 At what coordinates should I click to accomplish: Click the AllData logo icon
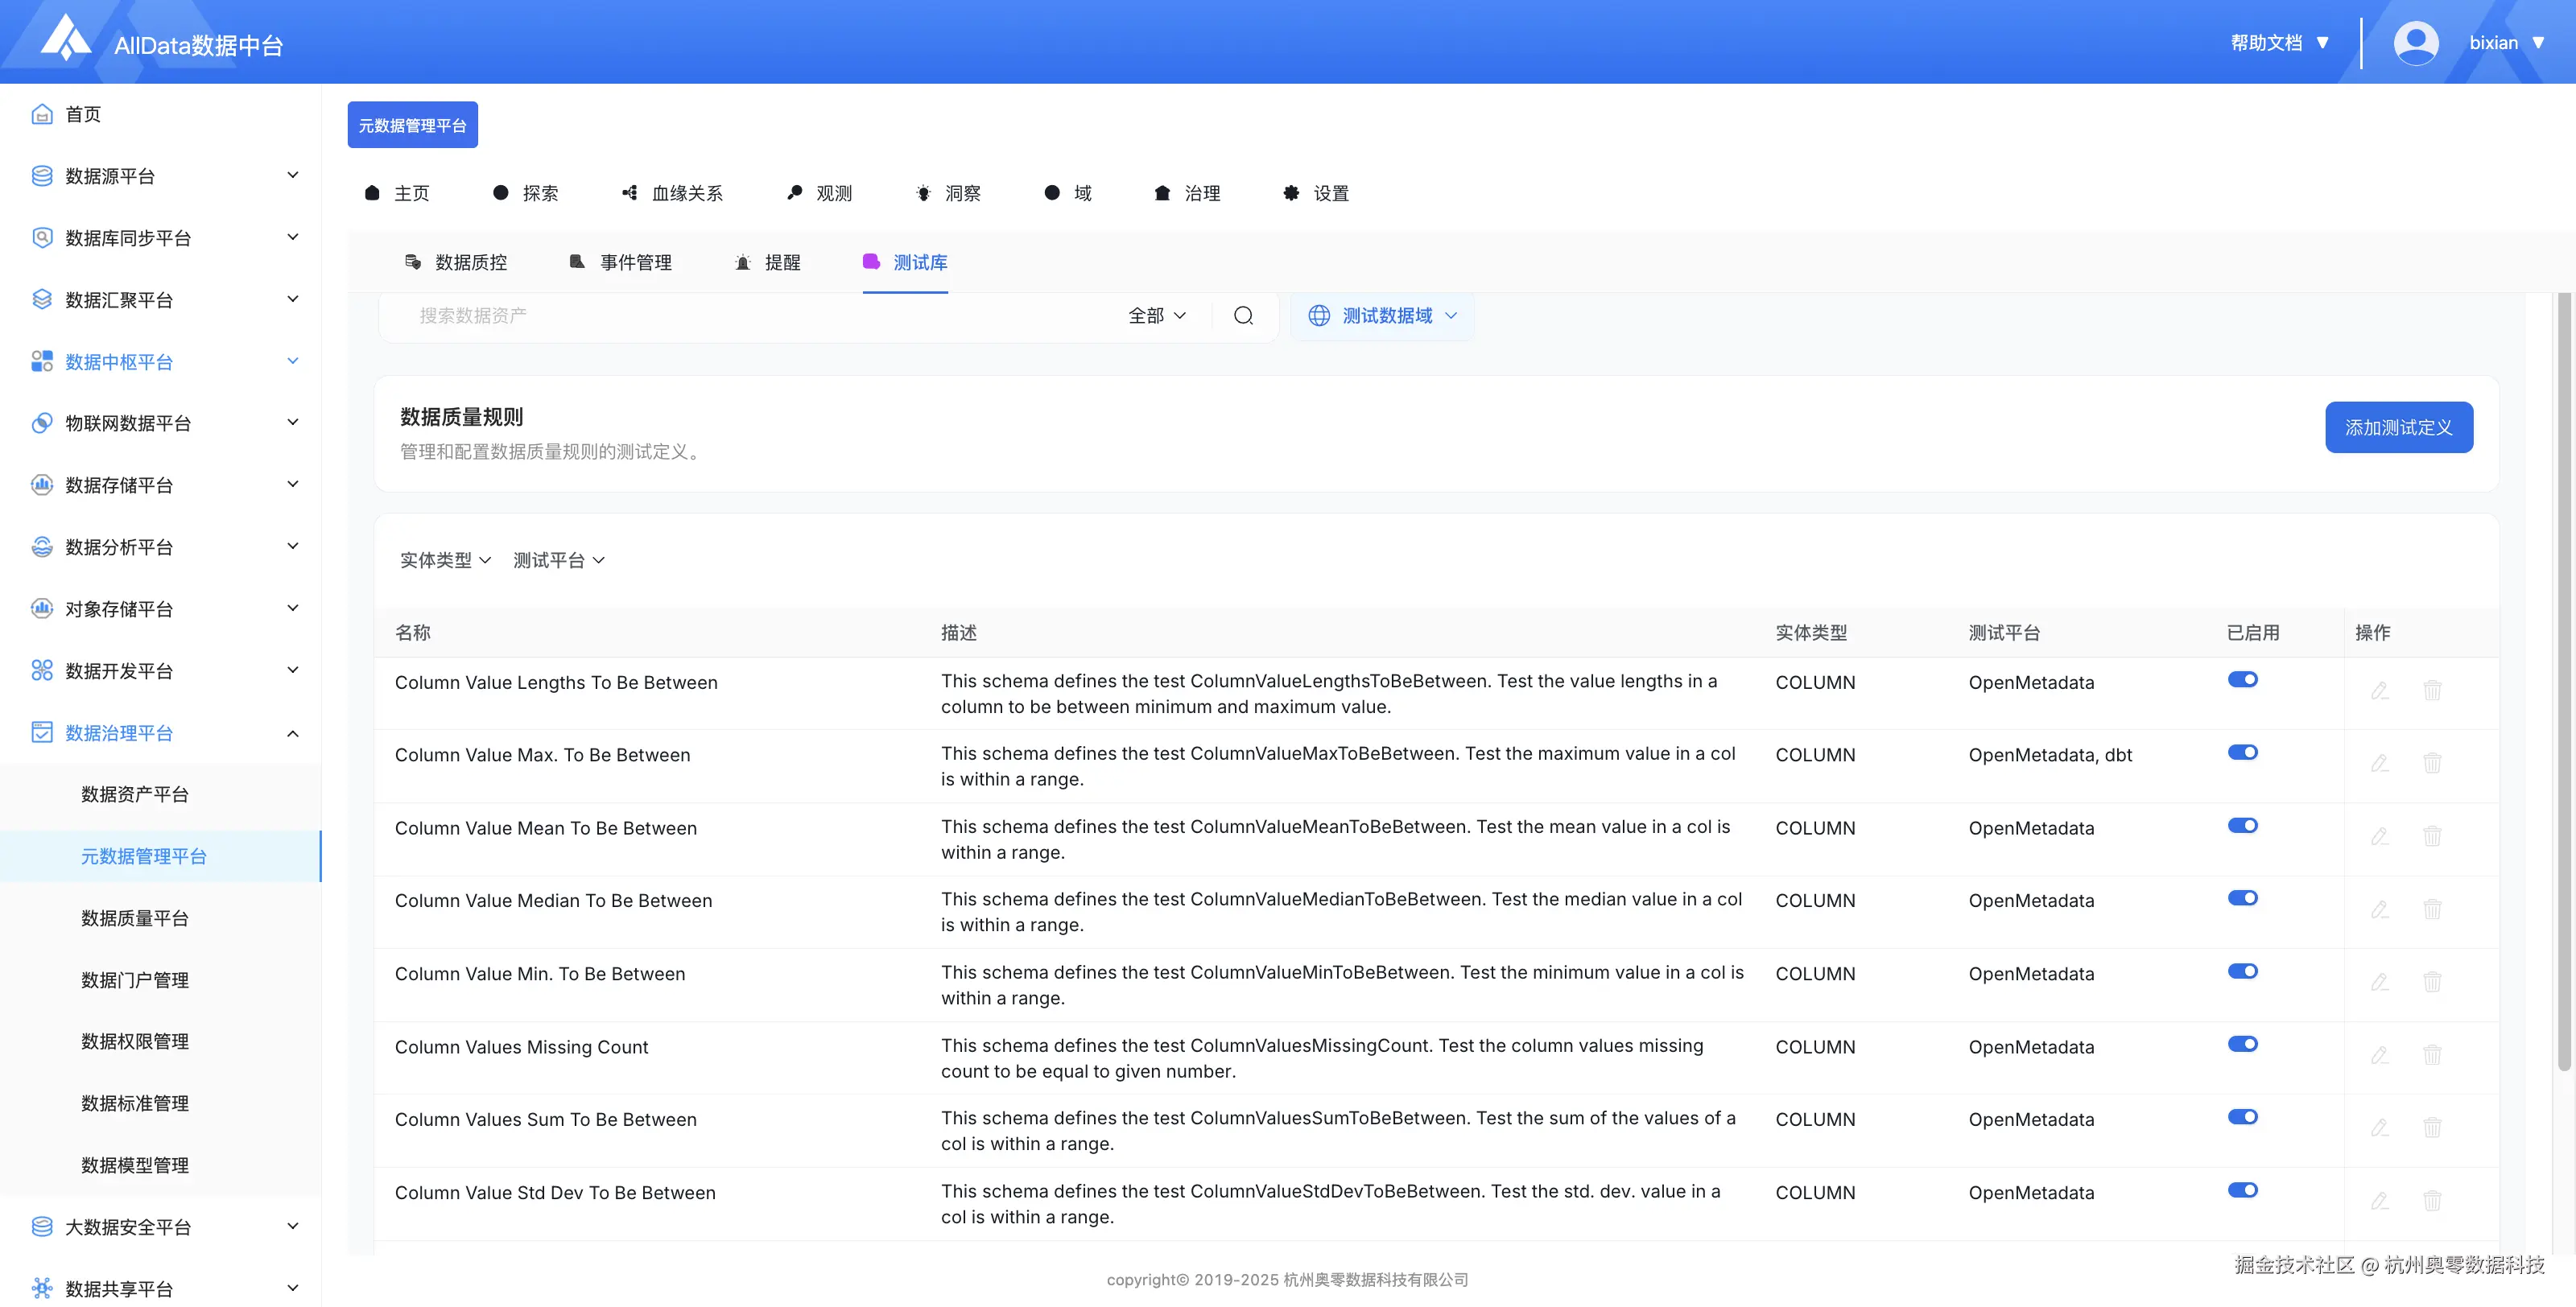coord(65,38)
